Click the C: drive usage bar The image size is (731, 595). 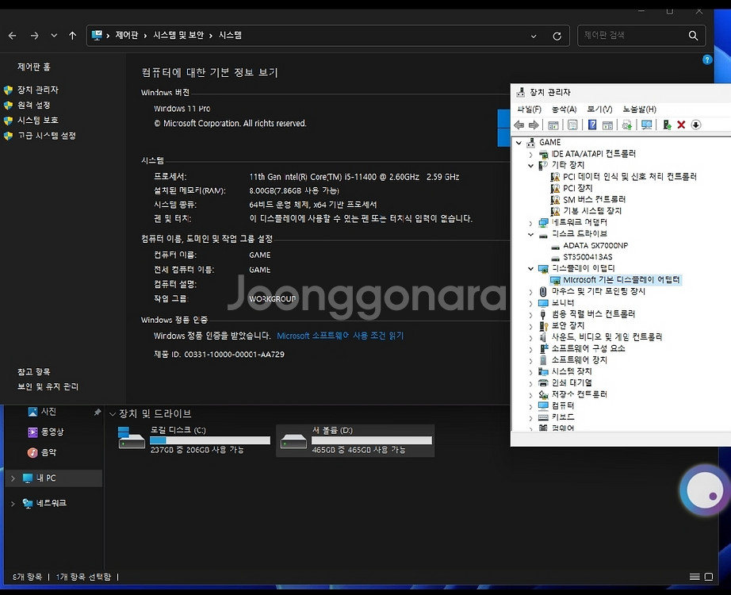210,440
